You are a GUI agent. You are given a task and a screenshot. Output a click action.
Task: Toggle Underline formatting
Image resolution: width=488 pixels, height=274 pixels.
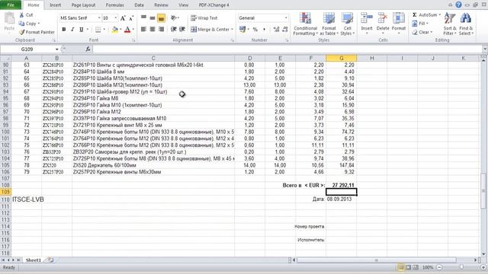click(x=81, y=29)
